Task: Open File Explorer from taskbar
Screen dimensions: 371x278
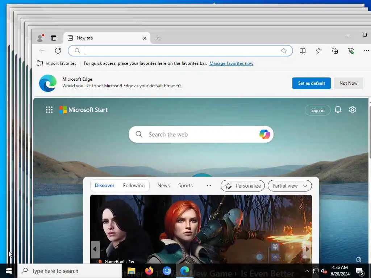Action: (131, 271)
